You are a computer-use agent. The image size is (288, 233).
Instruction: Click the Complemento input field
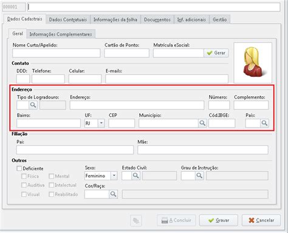click(x=251, y=105)
